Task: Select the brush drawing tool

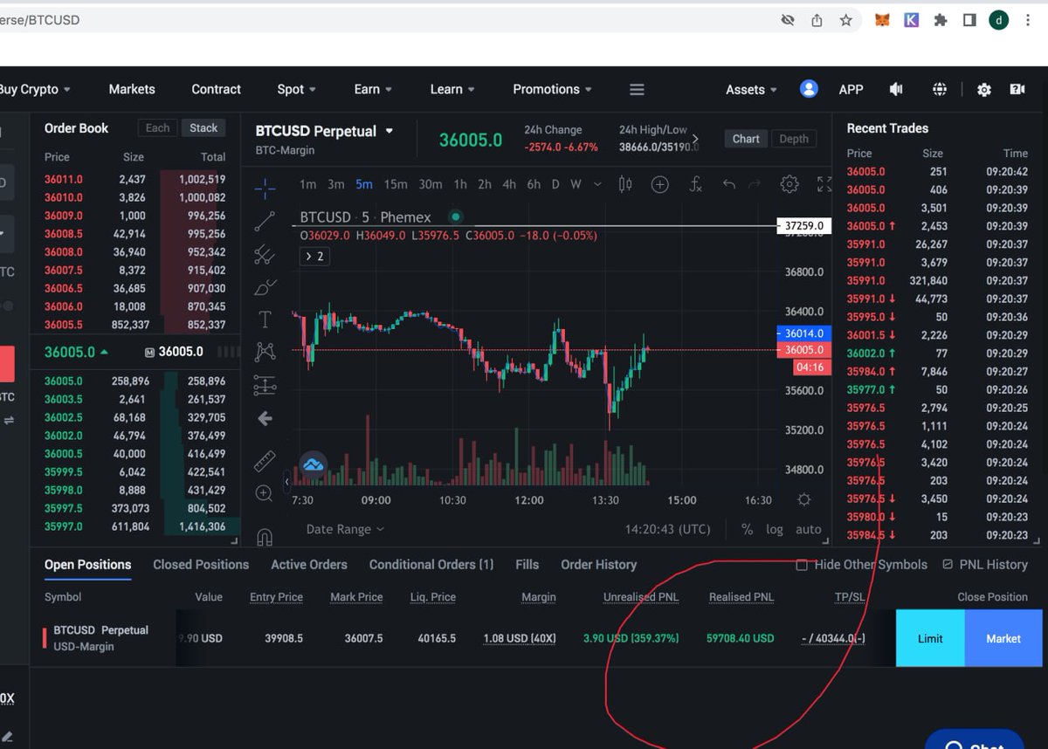Action: [265, 286]
